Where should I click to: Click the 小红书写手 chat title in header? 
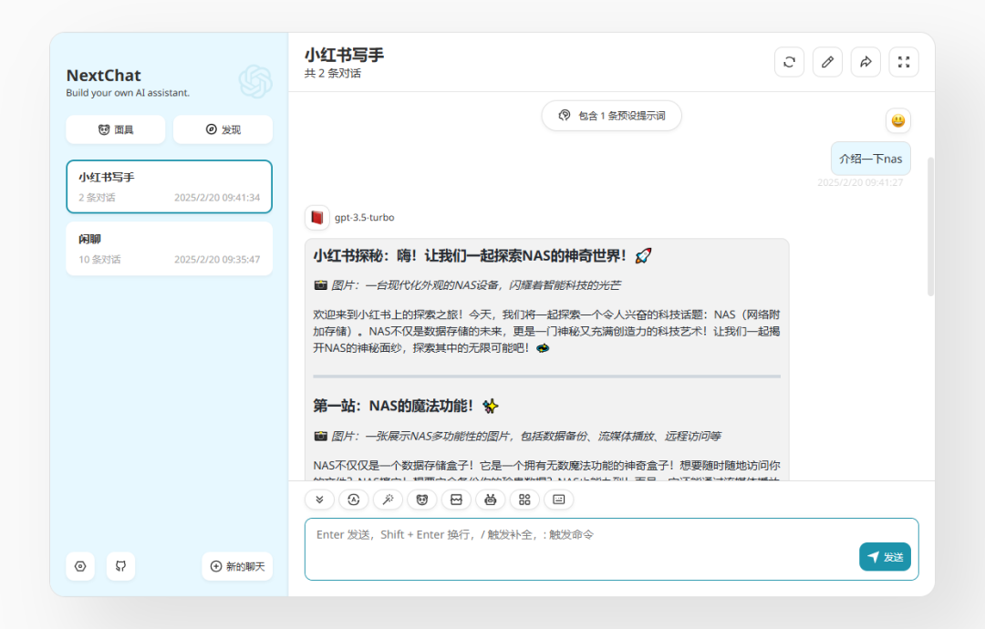click(344, 56)
